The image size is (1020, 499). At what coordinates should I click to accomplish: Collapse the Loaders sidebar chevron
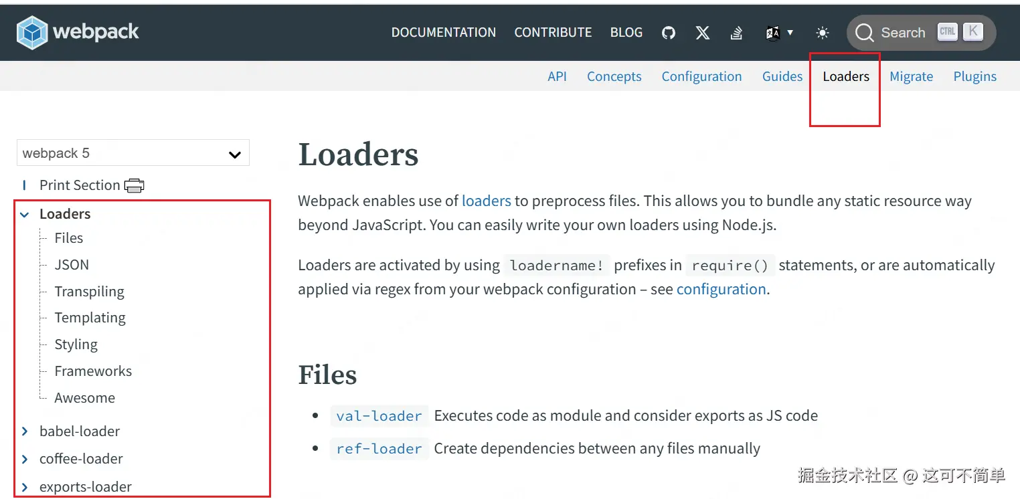[x=25, y=215]
